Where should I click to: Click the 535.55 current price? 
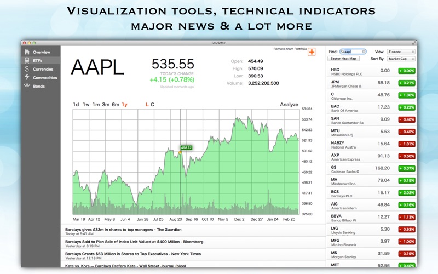coord(173,64)
